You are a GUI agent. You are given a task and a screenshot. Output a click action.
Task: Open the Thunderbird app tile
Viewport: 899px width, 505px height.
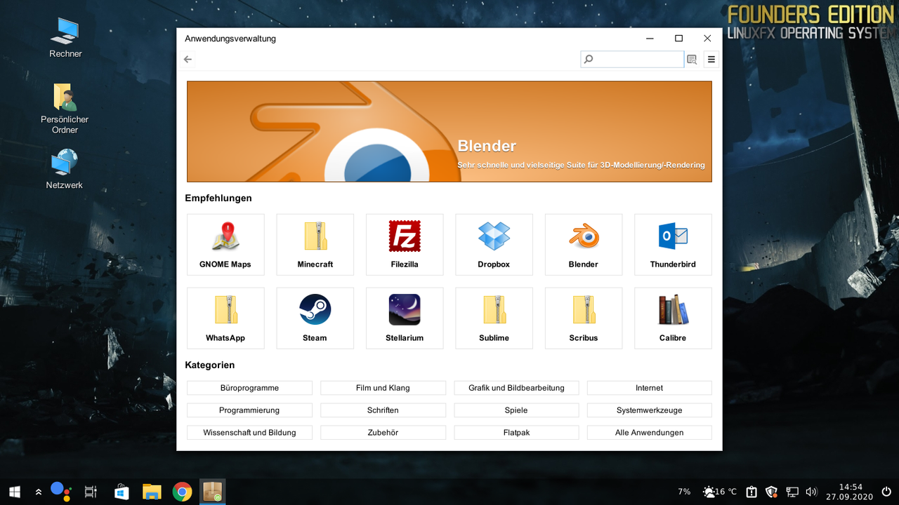673,245
